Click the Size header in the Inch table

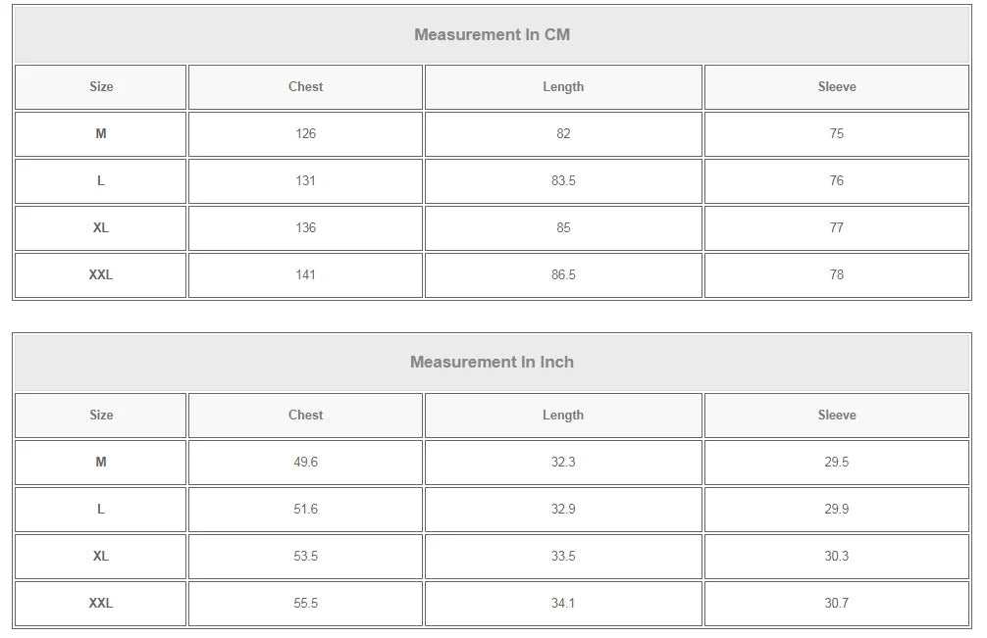(101, 416)
